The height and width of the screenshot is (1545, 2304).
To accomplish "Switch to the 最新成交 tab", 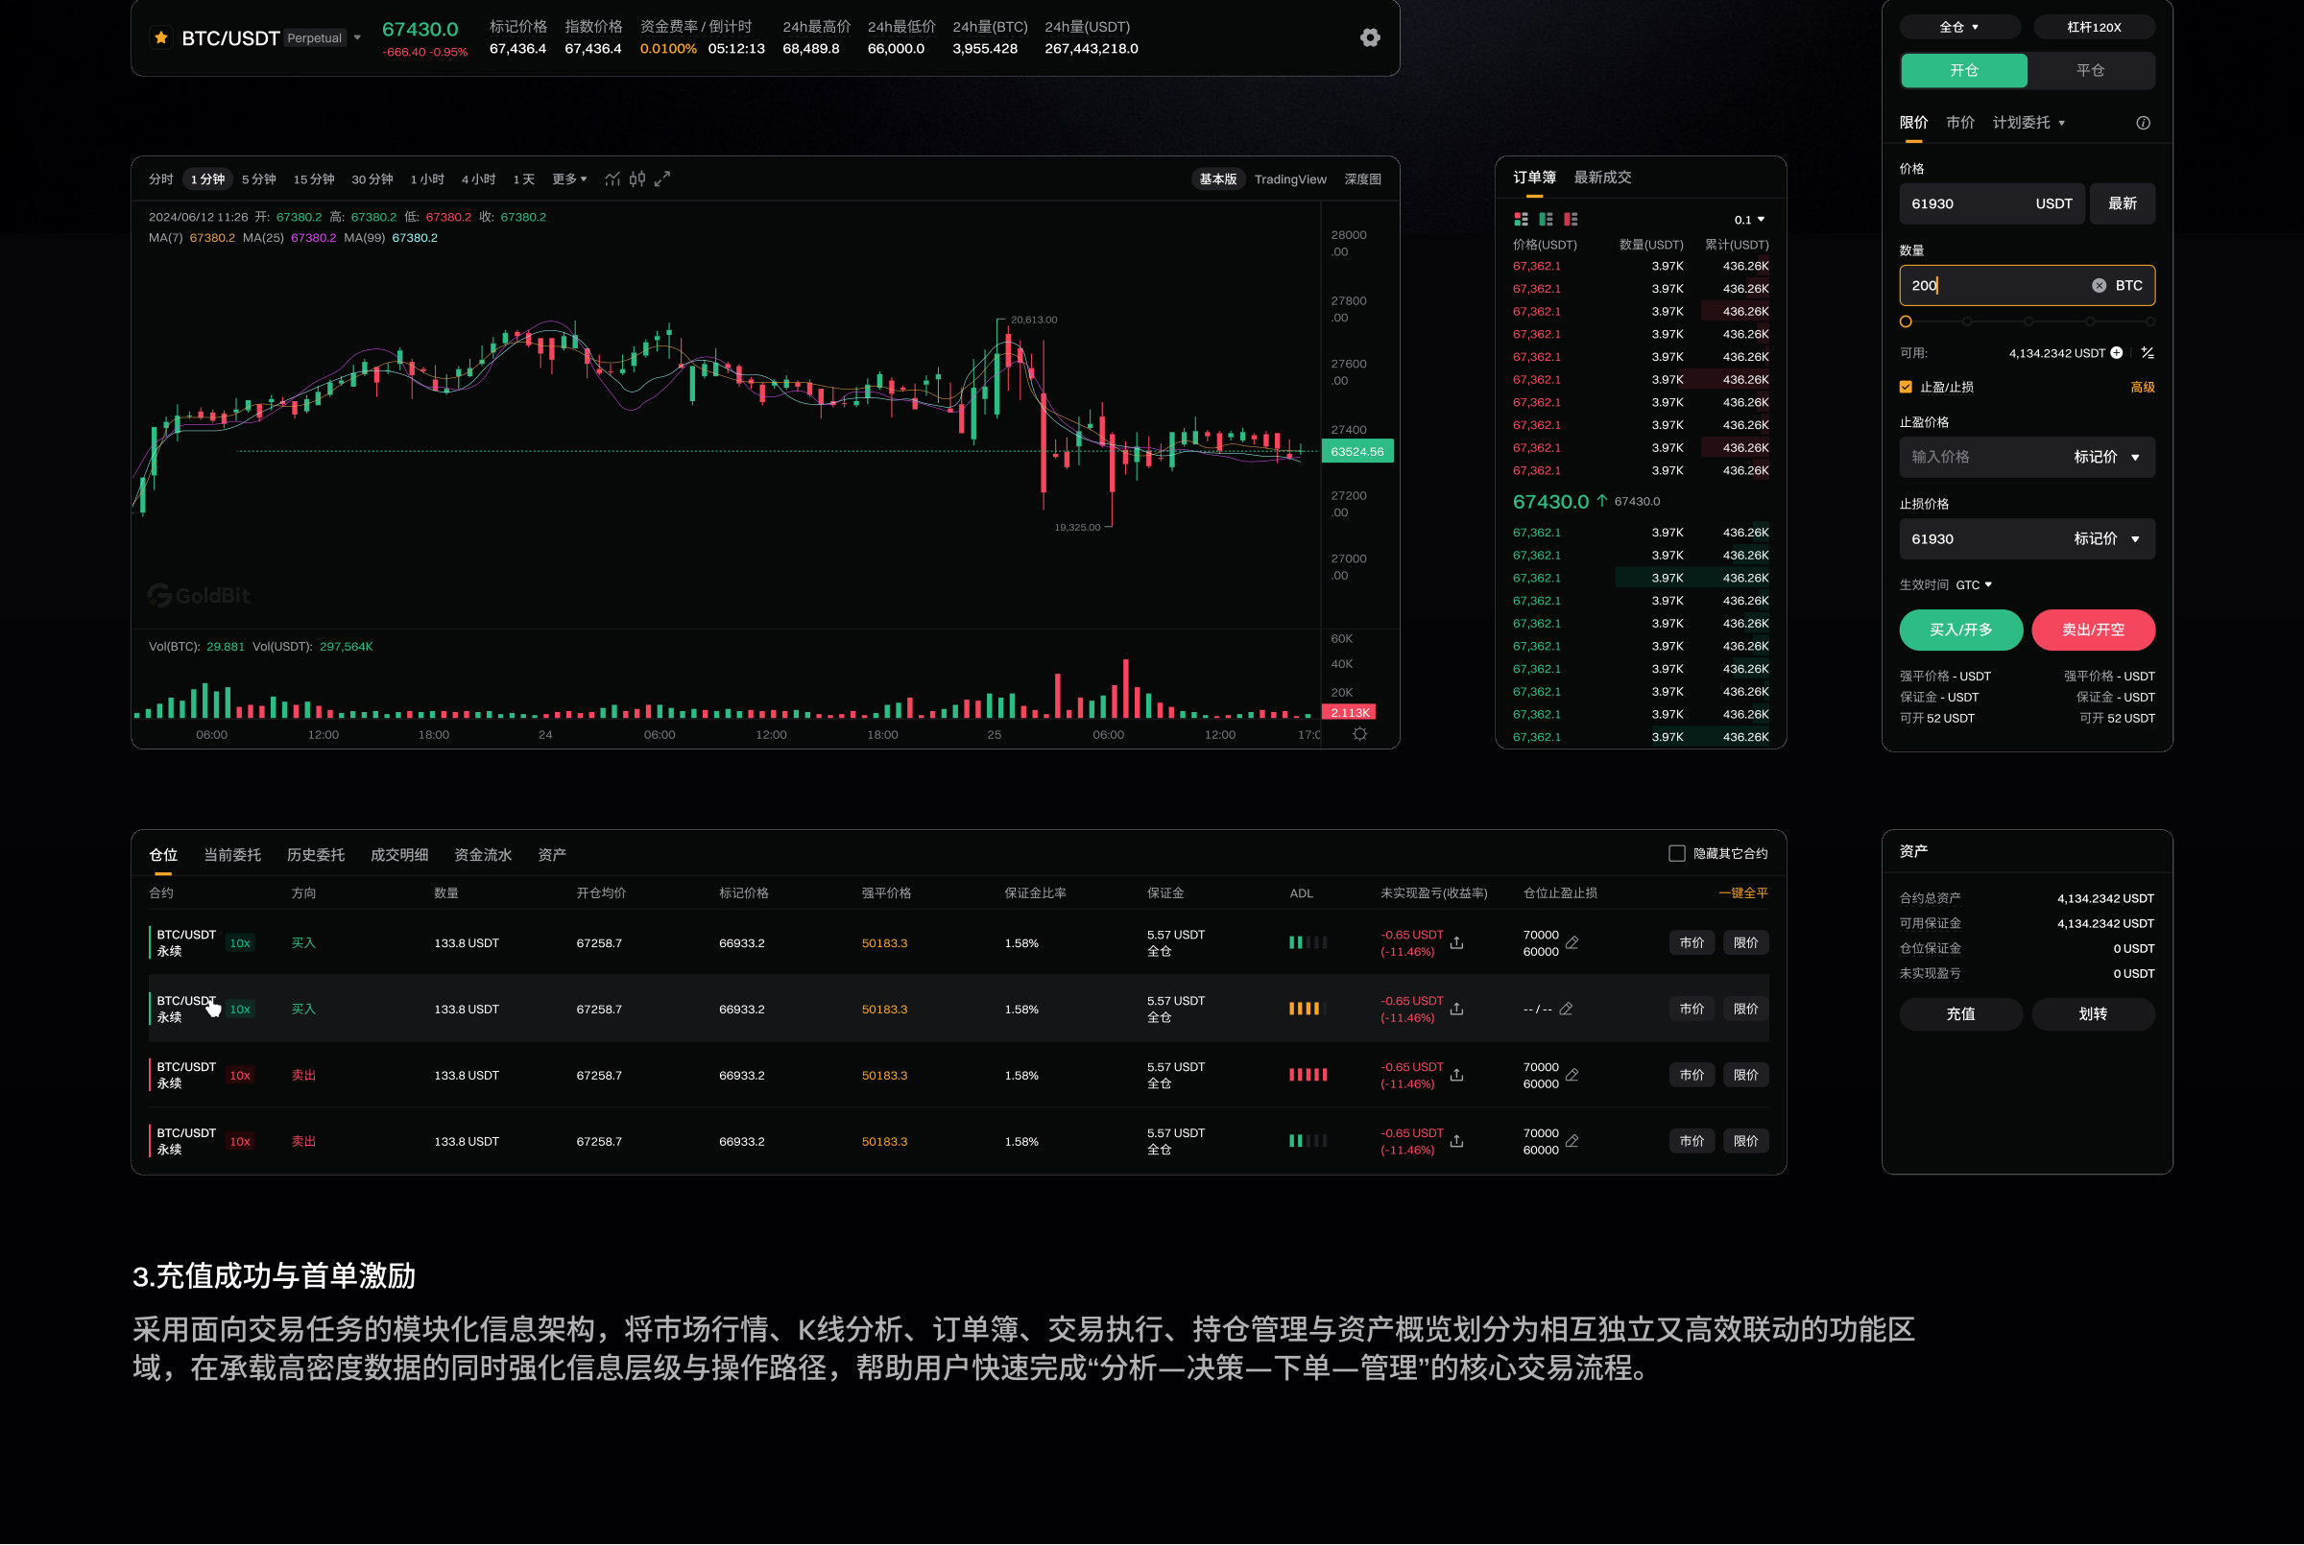I will 1602,178.
